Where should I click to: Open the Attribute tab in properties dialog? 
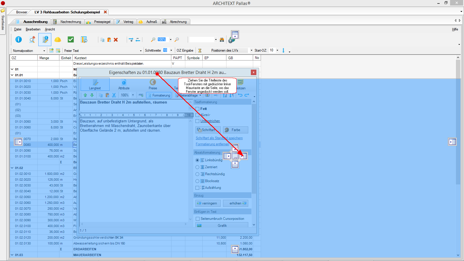click(x=124, y=84)
